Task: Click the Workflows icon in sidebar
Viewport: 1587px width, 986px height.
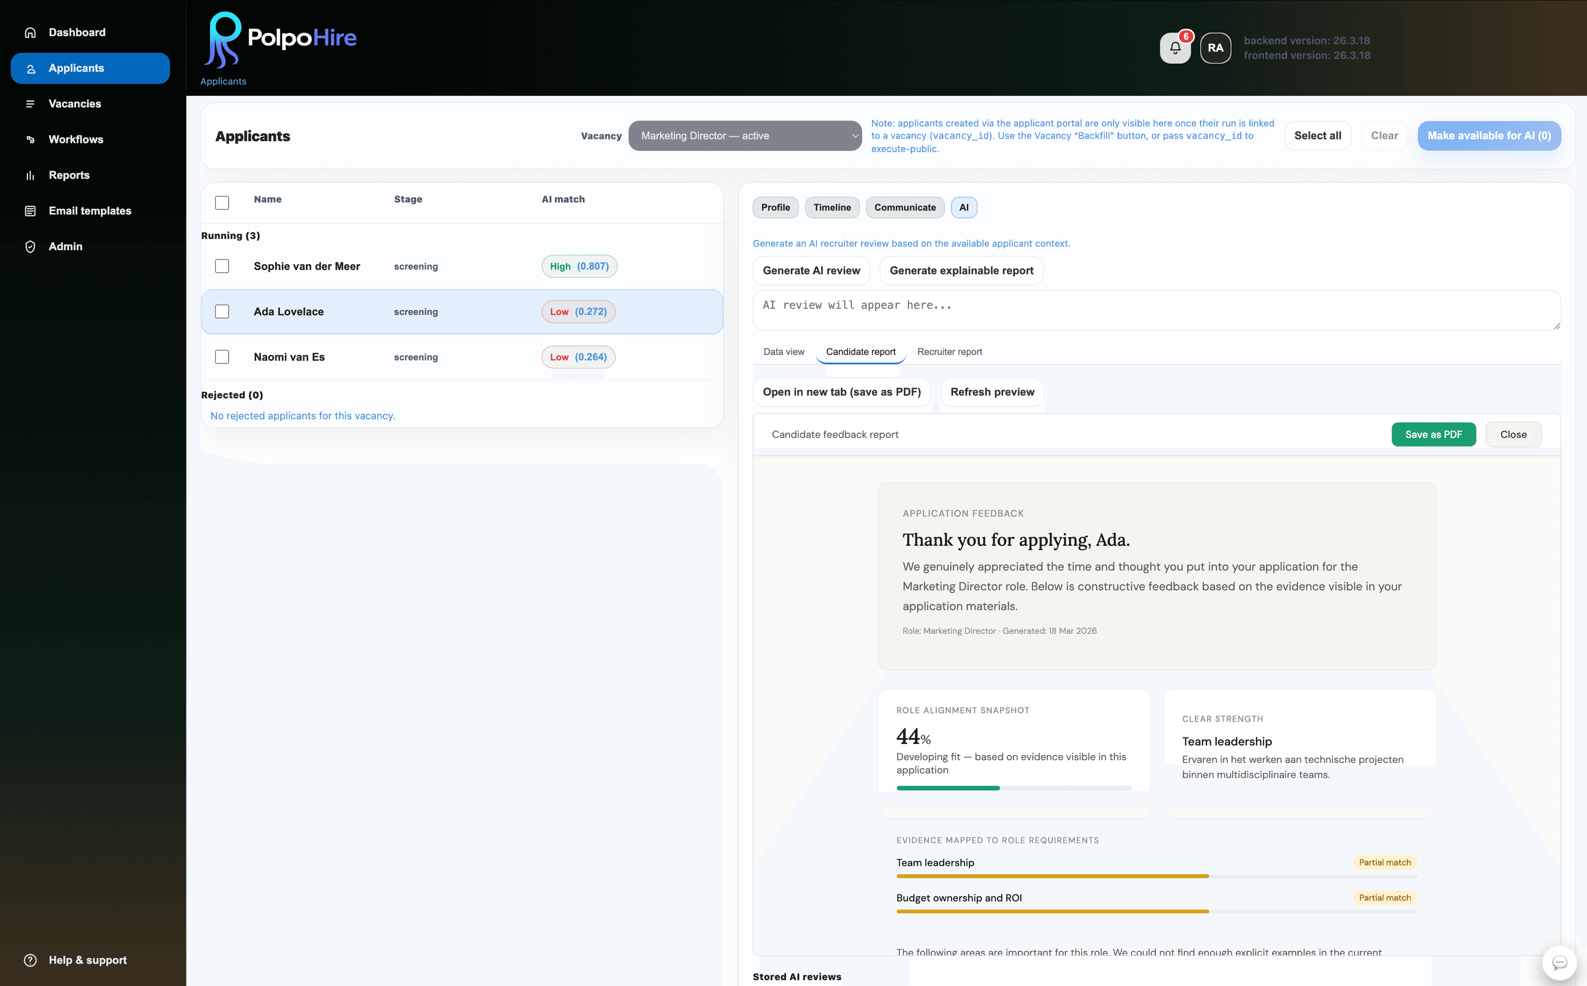Action: (x=30, y=140)
